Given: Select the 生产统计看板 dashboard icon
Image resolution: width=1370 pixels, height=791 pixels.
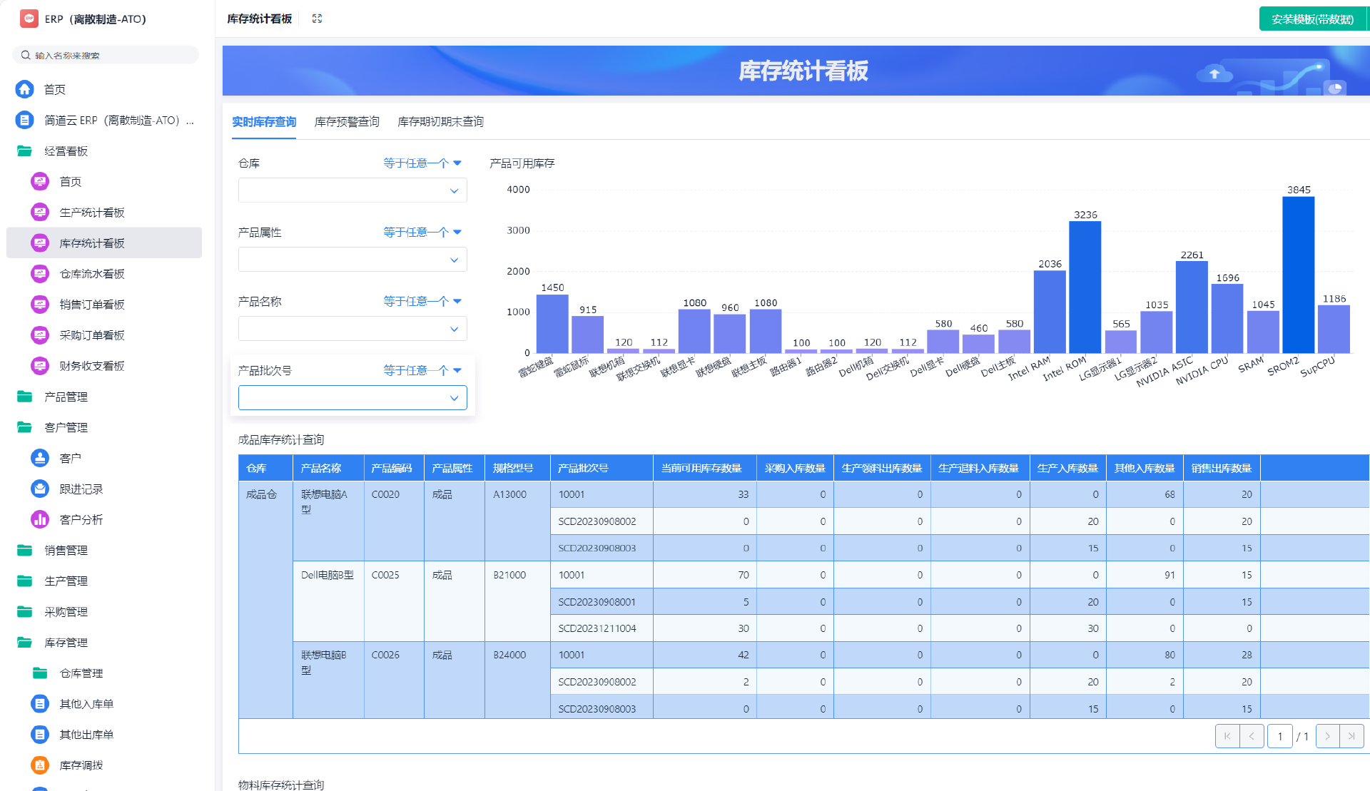Looking at the screenshot, I should [x=39, y=212].
